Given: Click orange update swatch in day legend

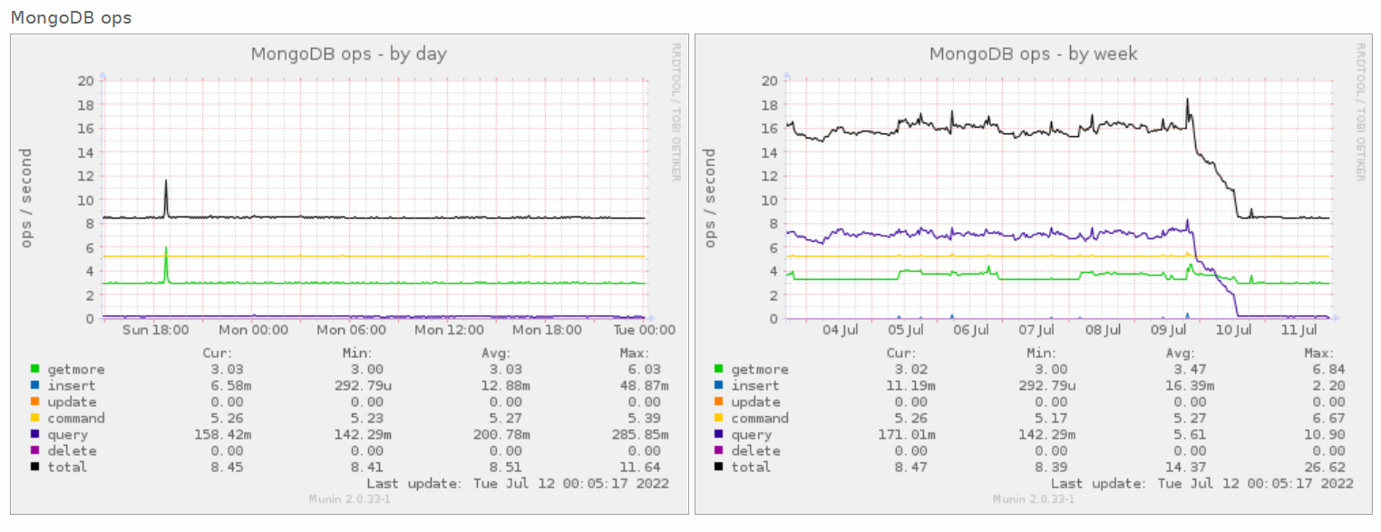Looking at the screenshot, I should (x=35, y=401).
